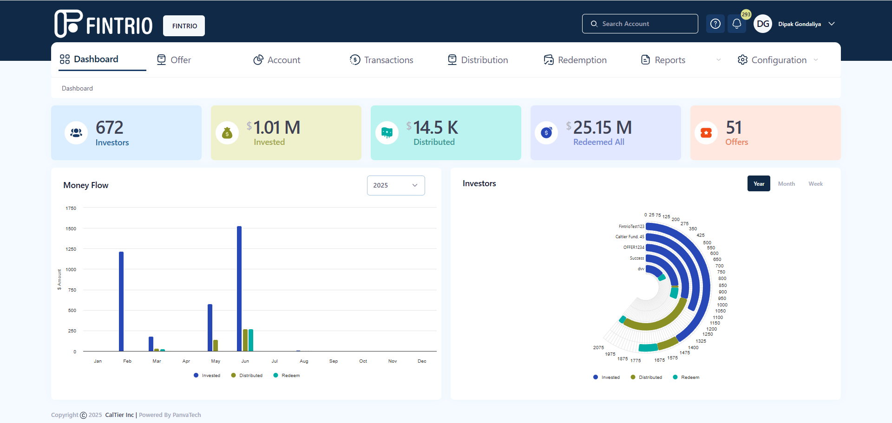Go to the Redemption tab

click(x=575, y=60)
